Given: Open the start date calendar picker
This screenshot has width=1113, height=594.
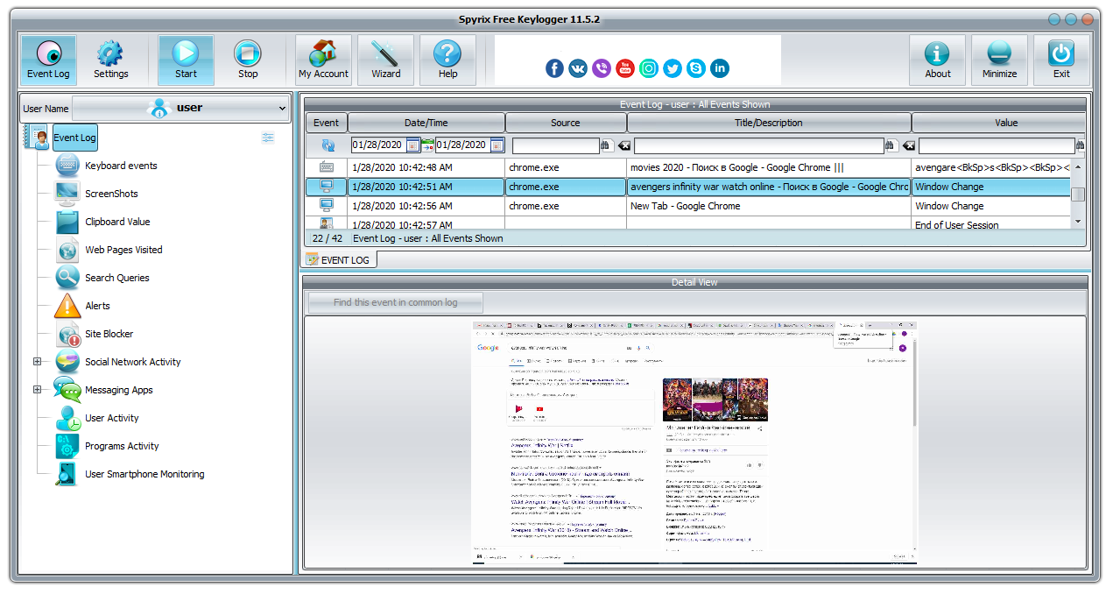Looking at the screenshot, I should [412, 145].
